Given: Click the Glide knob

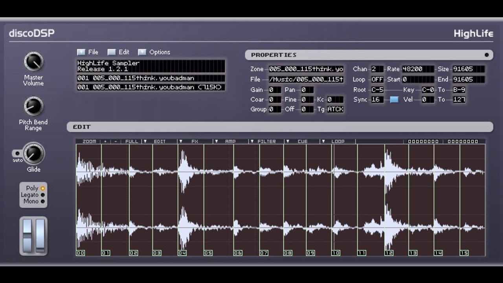Looking at the screenshot, I should (34, 153).
